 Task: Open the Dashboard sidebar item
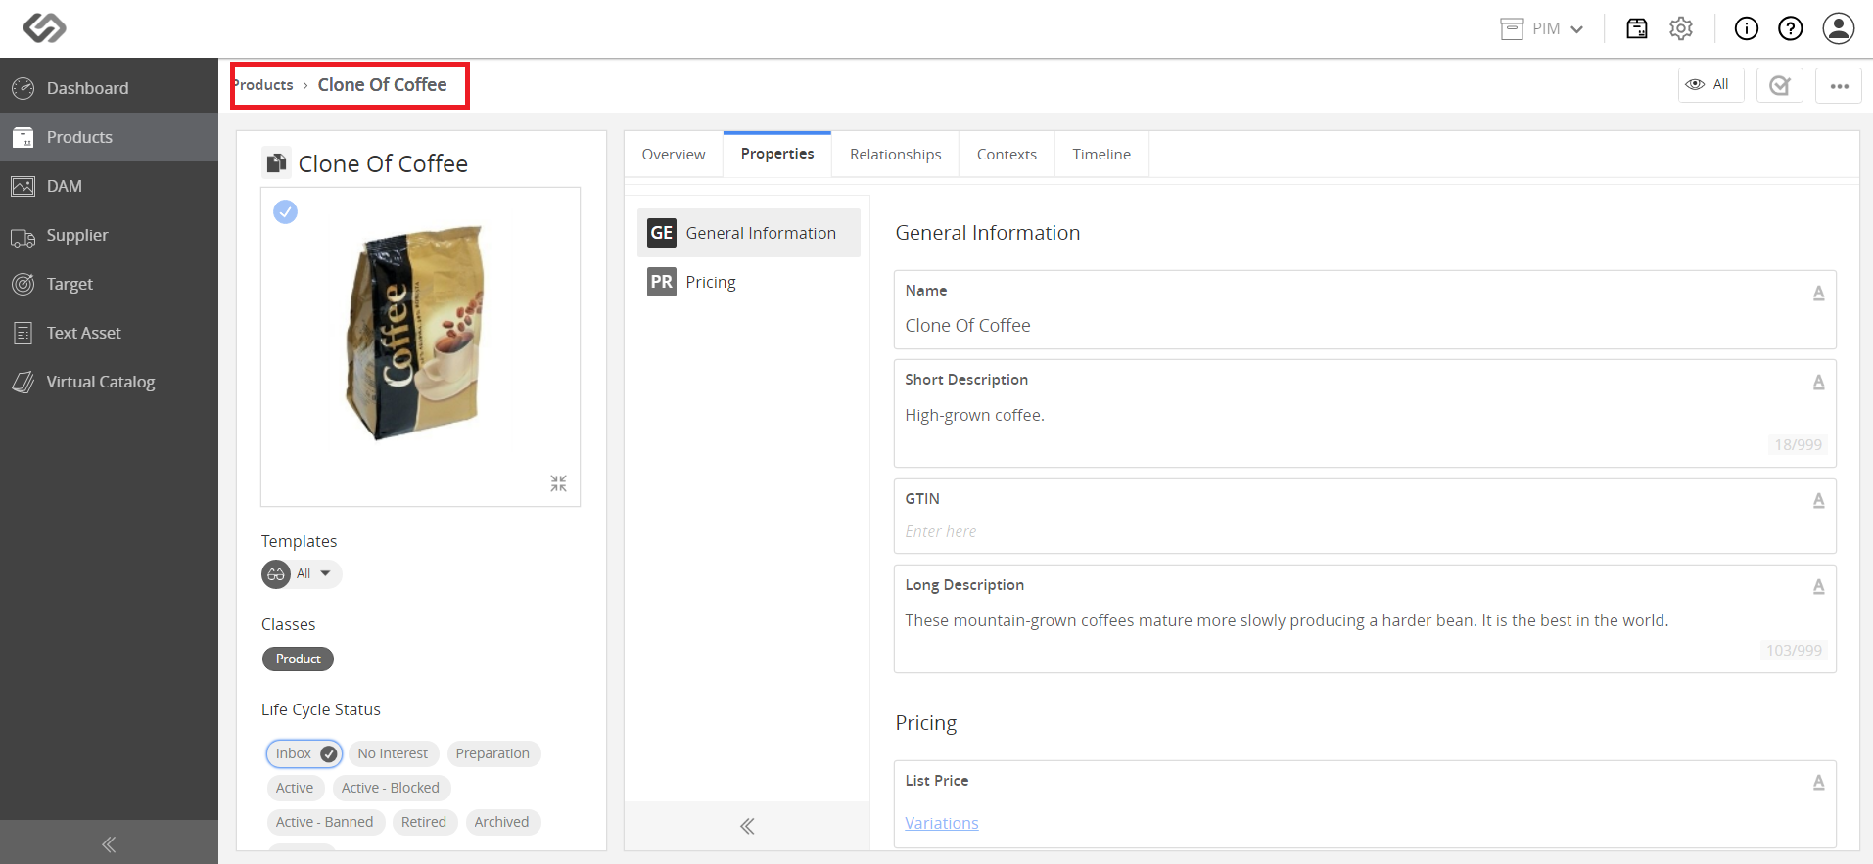click(x=109, y=88)
